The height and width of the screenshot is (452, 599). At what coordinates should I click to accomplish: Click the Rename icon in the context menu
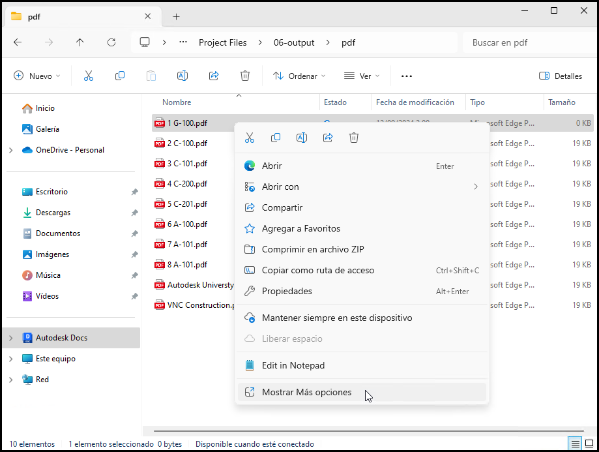(301, 138)
